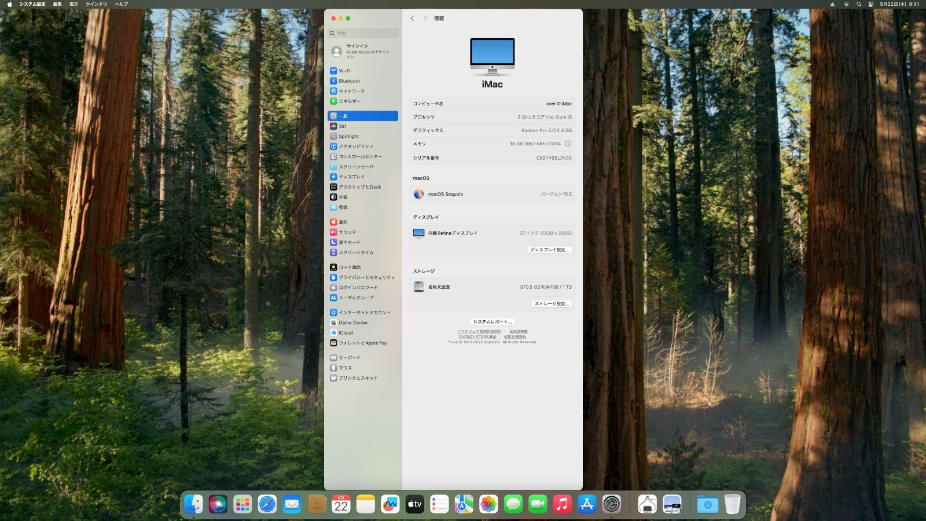Open Photos from the Dock

488,504
